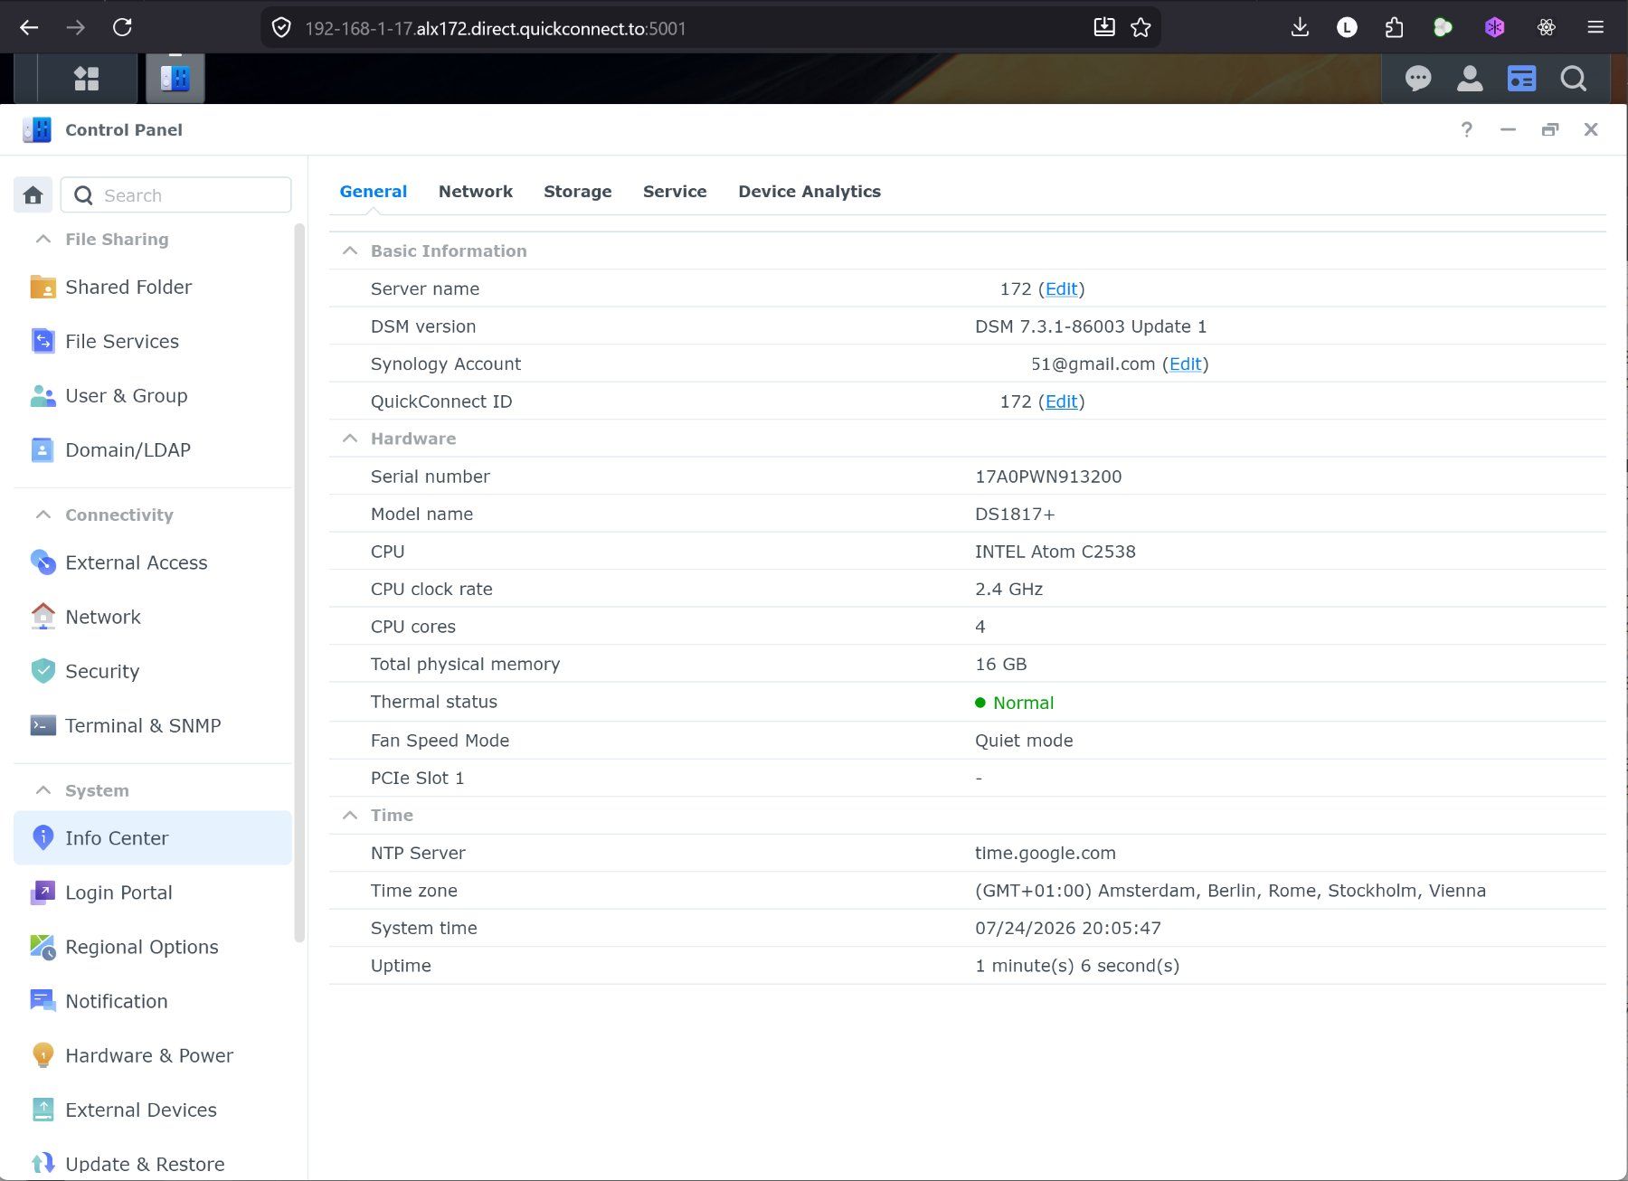Screen dimensions: 1628x1181
Task: Click the Quiet mode fan speed value
Action: coord(1024,741)
